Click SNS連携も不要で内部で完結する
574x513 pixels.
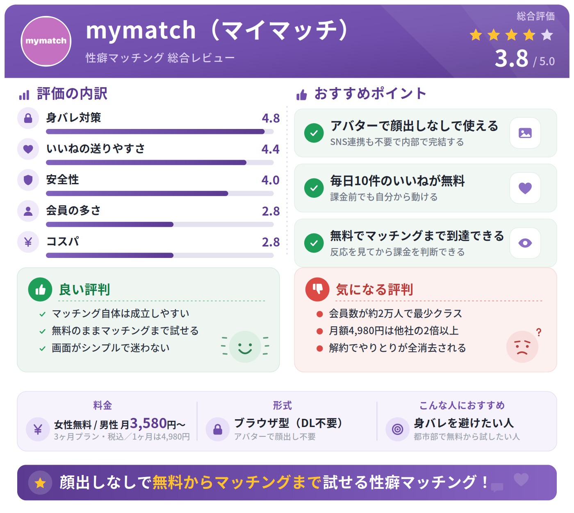pos(397,142)
